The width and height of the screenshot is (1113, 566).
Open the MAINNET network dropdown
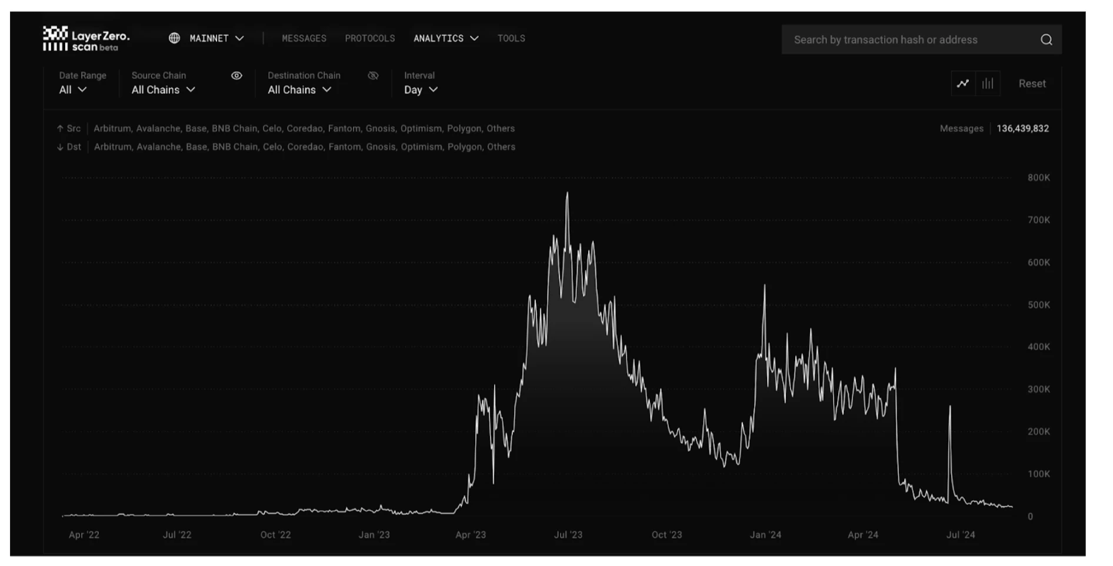[215, 38]
